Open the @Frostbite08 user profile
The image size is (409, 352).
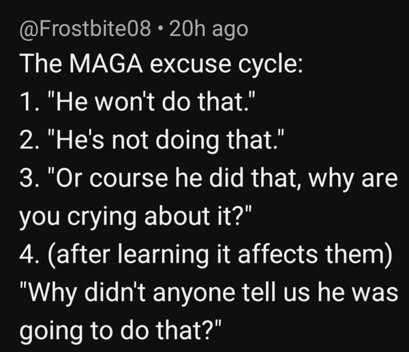[x=85, y=29]
